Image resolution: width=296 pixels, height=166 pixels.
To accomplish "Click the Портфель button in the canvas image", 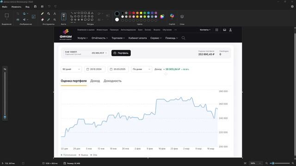I will click(121, 53).
